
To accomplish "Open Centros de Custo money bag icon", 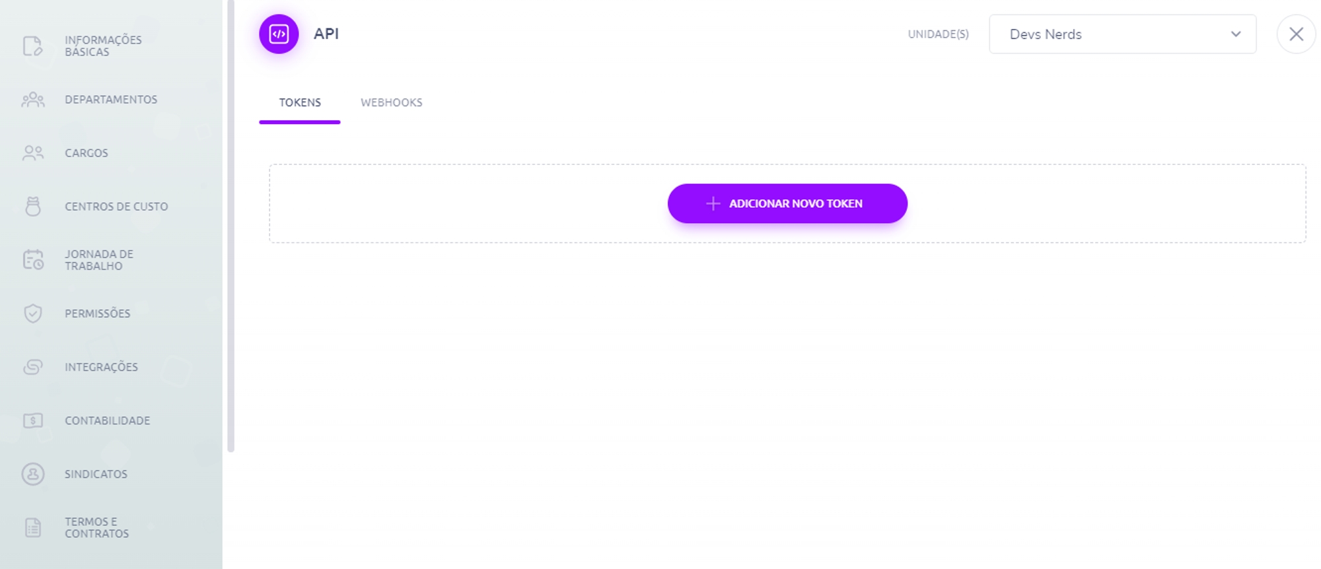I will (x=32, y=207).
